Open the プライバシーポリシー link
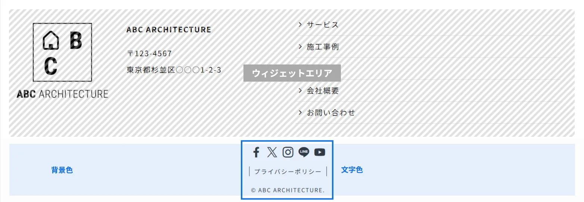Screen dimensions: 584x202 288,171
